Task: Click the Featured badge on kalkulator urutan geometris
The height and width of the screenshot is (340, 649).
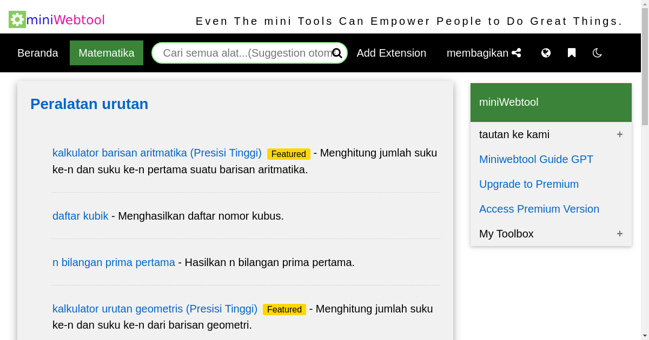Action: 284,309
